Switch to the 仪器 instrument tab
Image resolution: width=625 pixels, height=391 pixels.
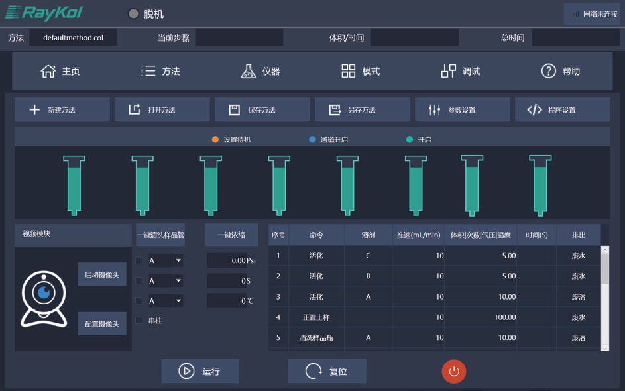(261, 72)
